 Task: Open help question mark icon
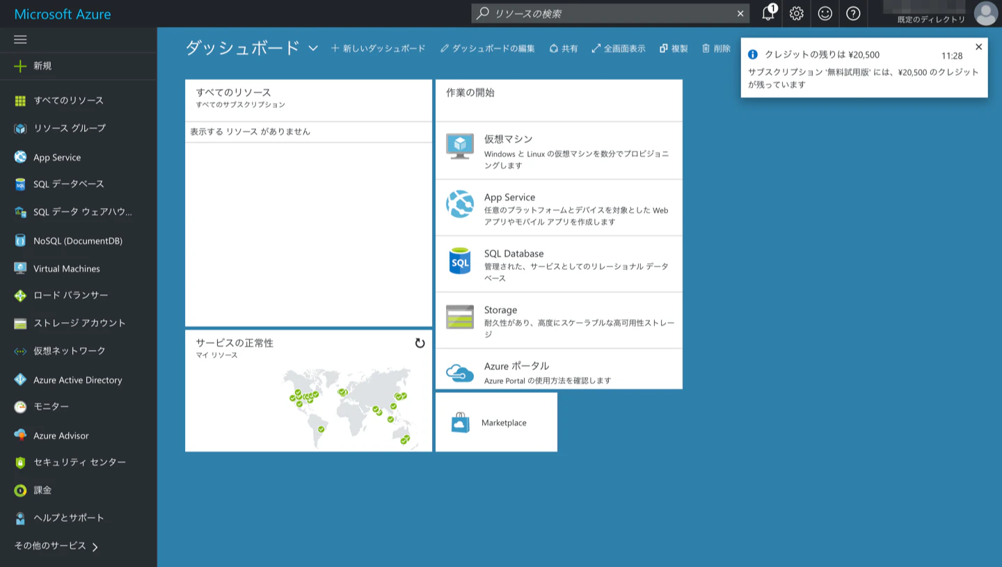click(853, 13)
